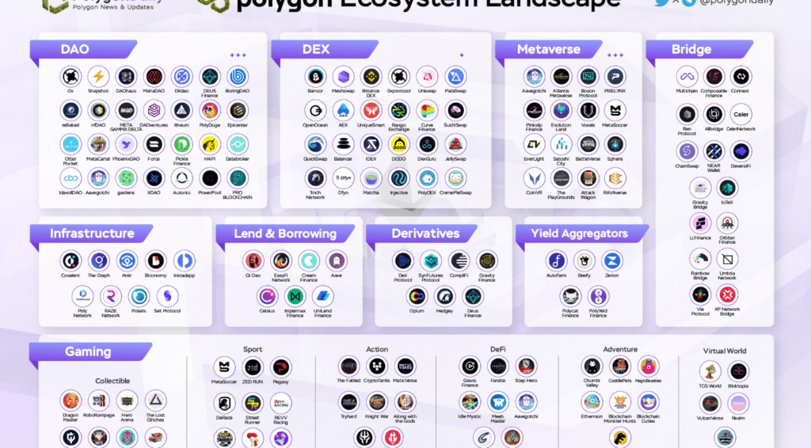The height and width of the screenshot is (448, 811).
Task: Click the Qi Dao red logo
Action: 253,261
